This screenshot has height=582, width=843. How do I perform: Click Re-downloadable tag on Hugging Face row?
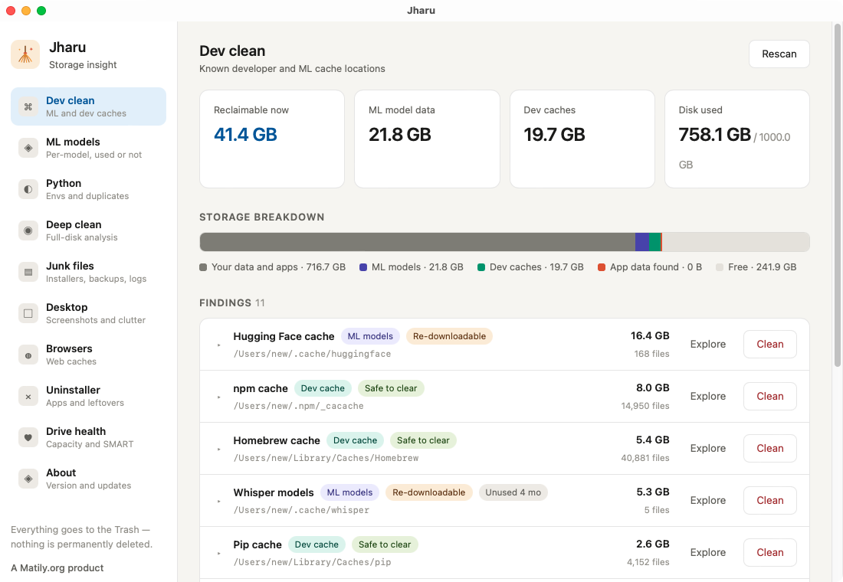pos(449,336)
